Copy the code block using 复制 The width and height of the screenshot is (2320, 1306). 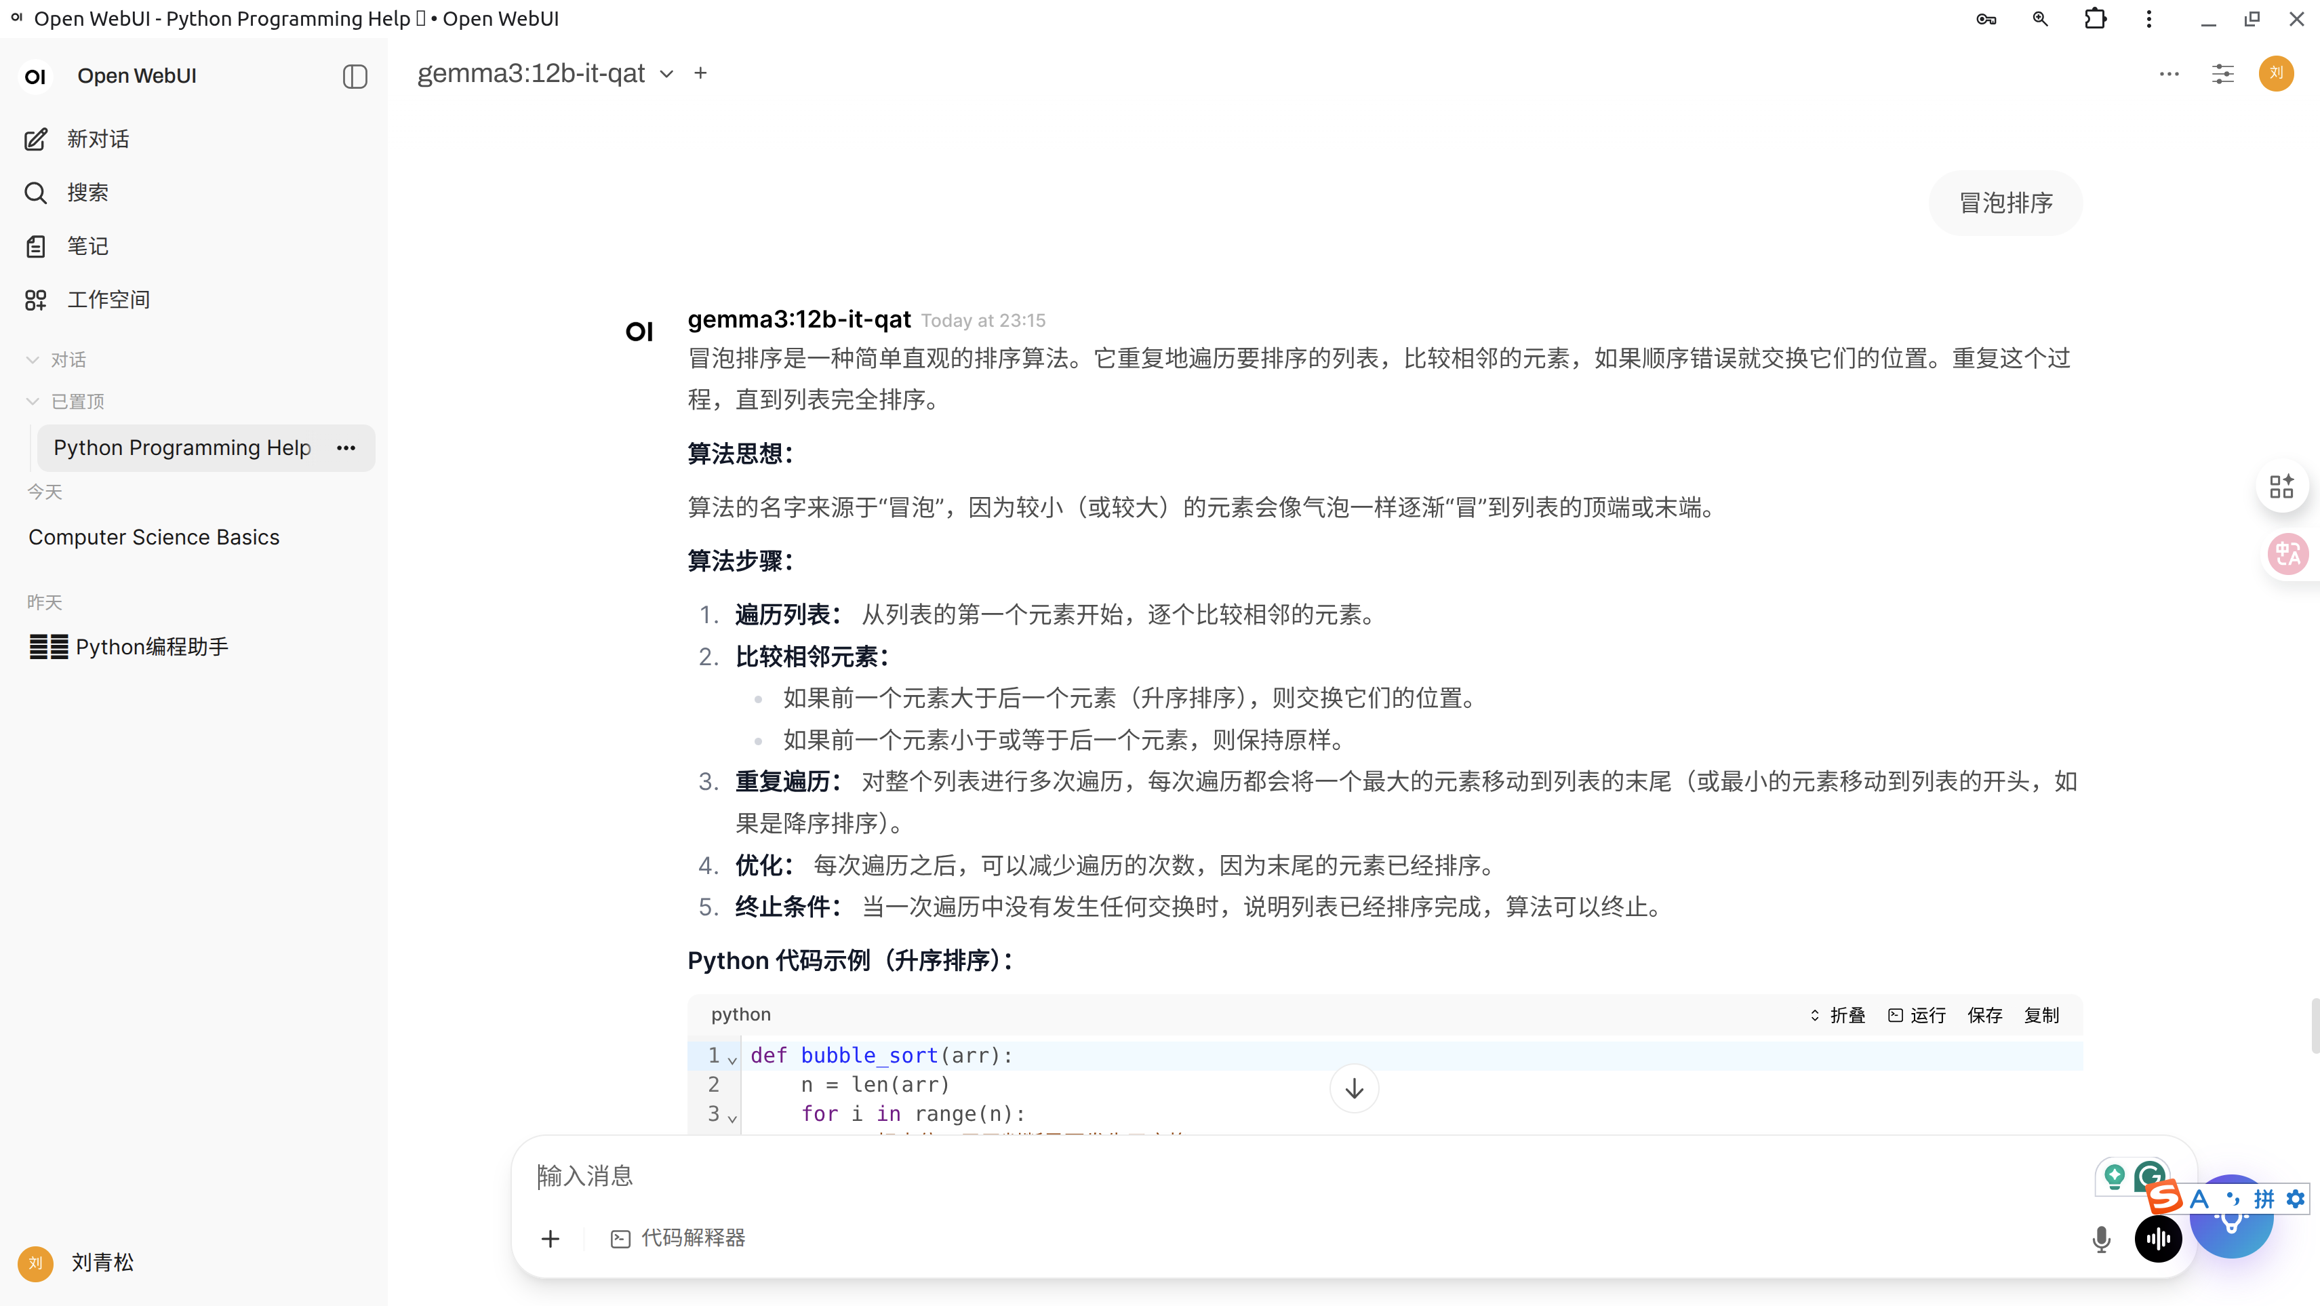[x=2042, y=1015]
